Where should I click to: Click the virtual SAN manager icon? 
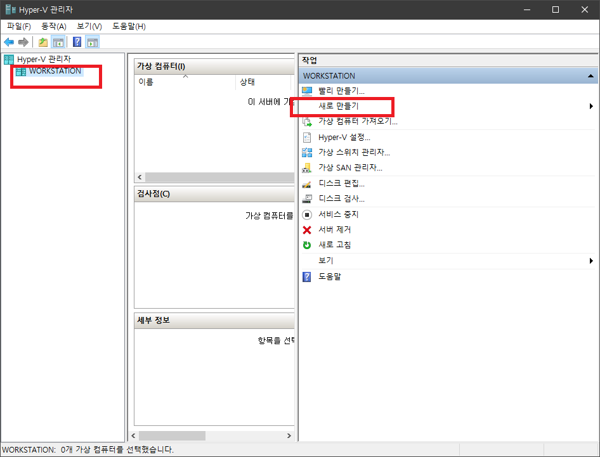[x=307, y=168]
